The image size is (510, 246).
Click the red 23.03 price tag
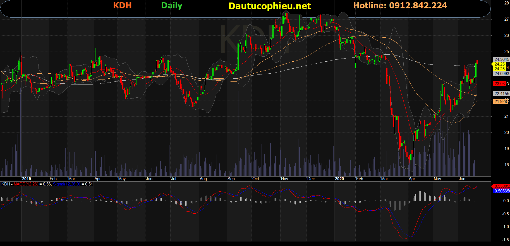point(500,84)
